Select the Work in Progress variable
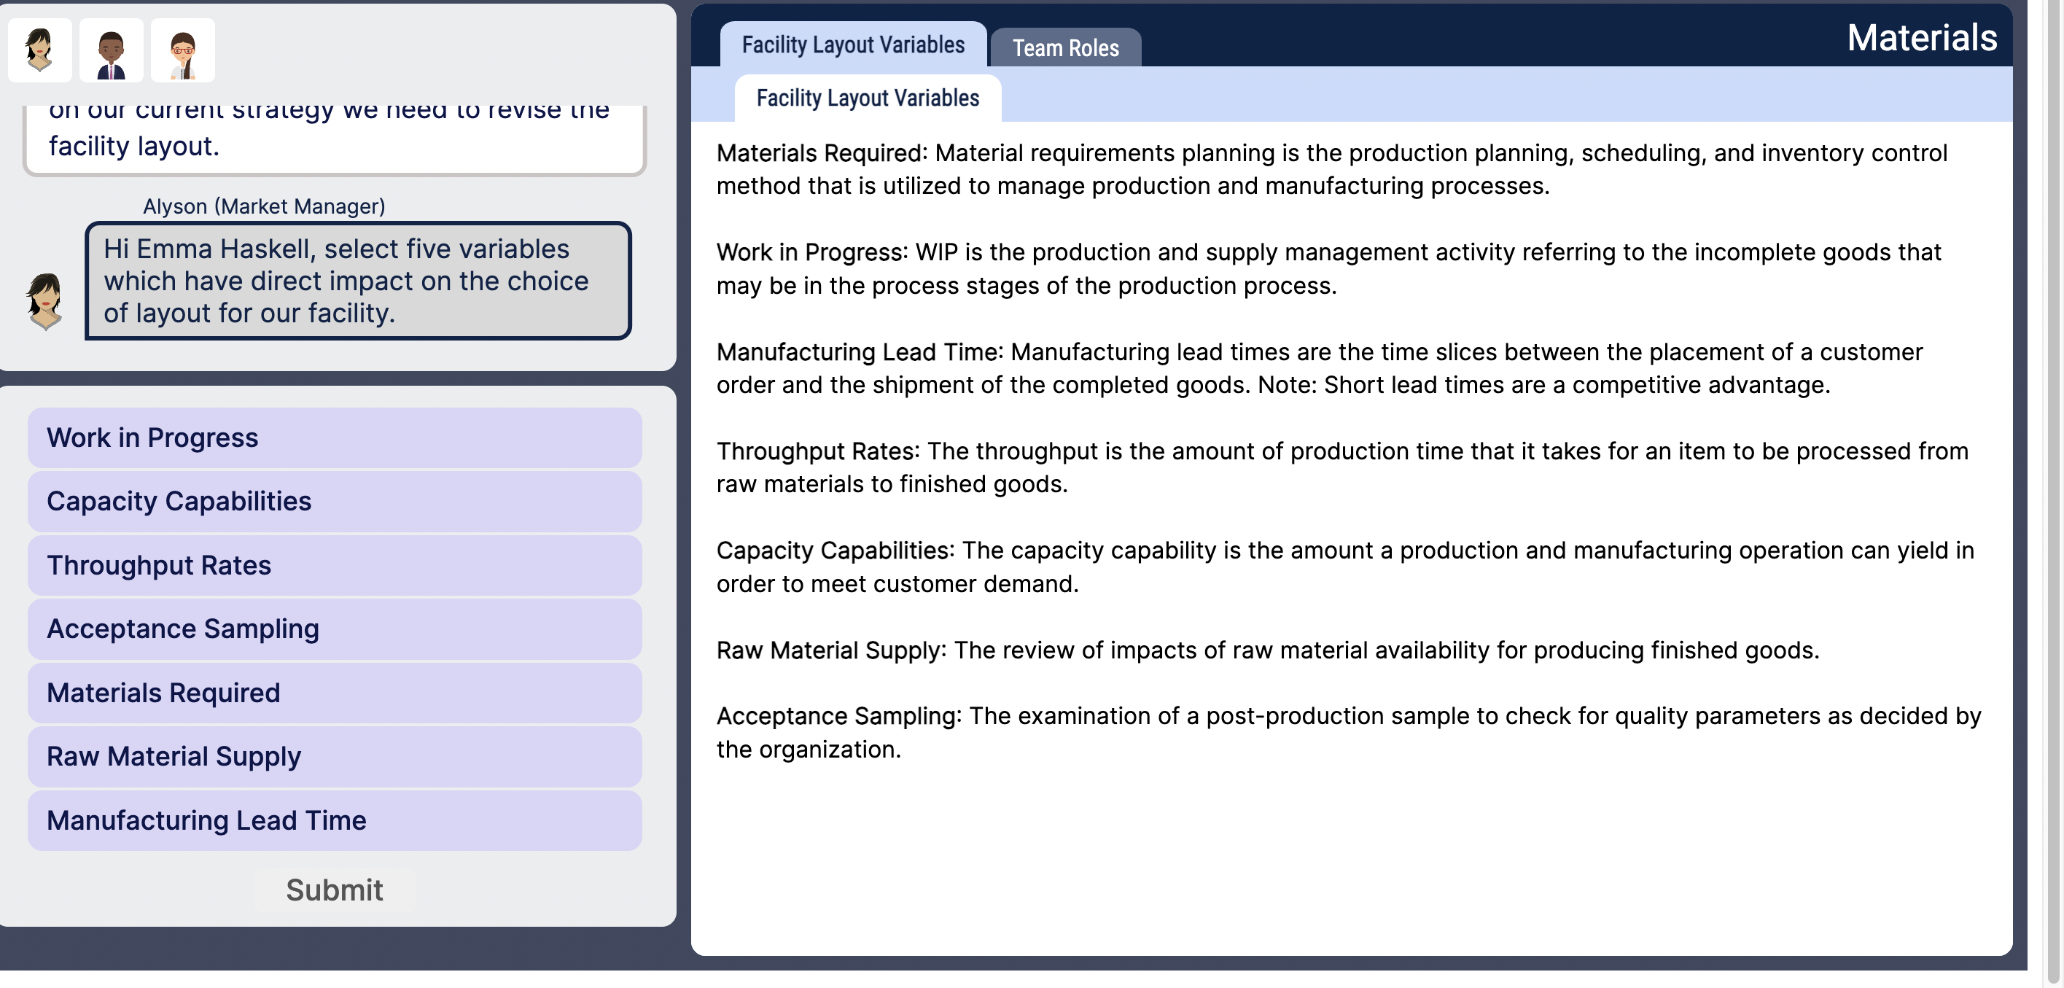The image size is (2064, 988). tap(333, 437)
